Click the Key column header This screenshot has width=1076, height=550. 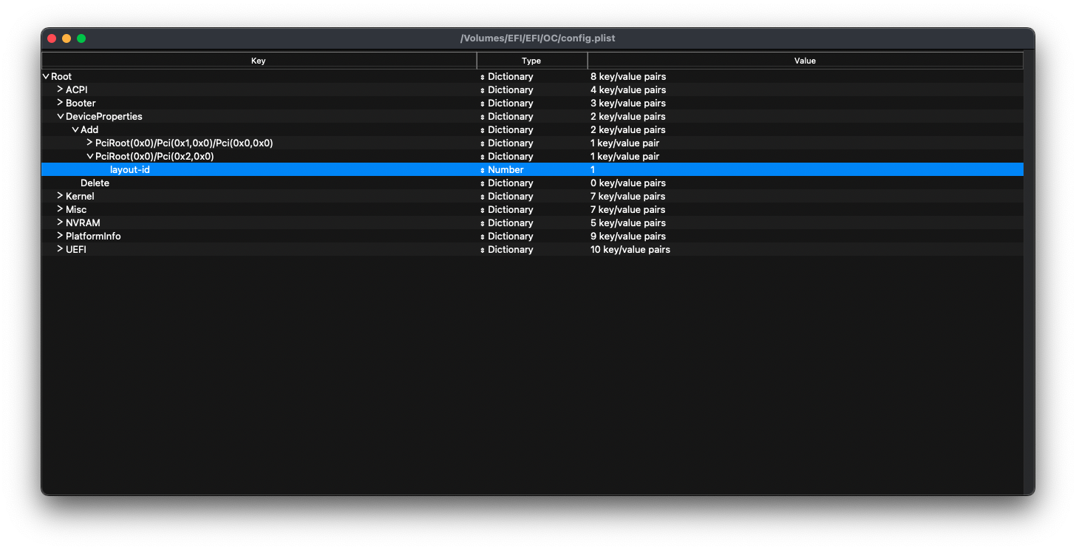258,61
